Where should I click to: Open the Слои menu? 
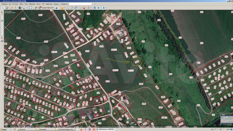[26, 4]
